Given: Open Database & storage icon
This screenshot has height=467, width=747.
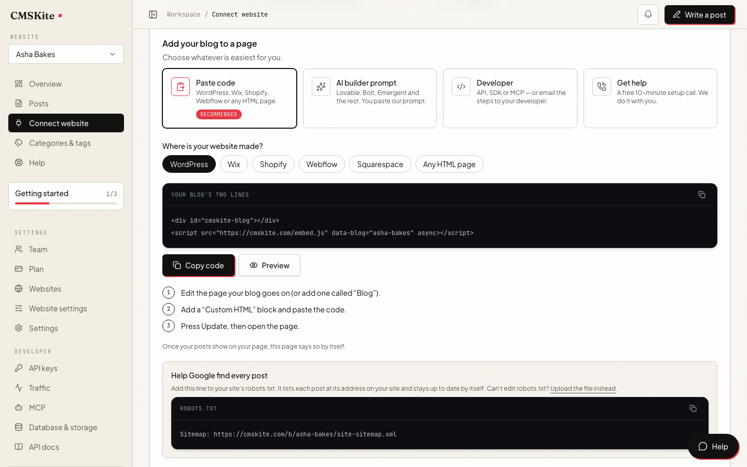Looking at the screenshot, I should (x=19, y=427).
